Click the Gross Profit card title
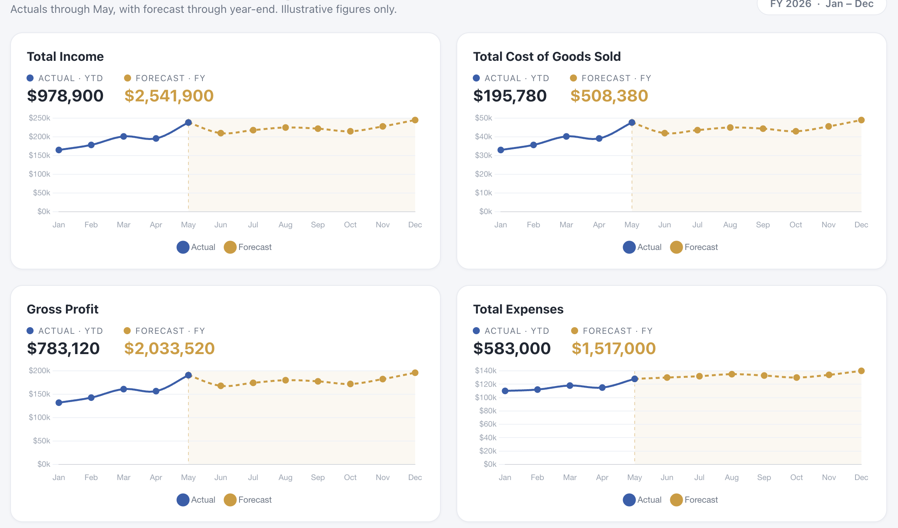The width and height of the screenshot is (898, 528). click(x=62, y=309)
